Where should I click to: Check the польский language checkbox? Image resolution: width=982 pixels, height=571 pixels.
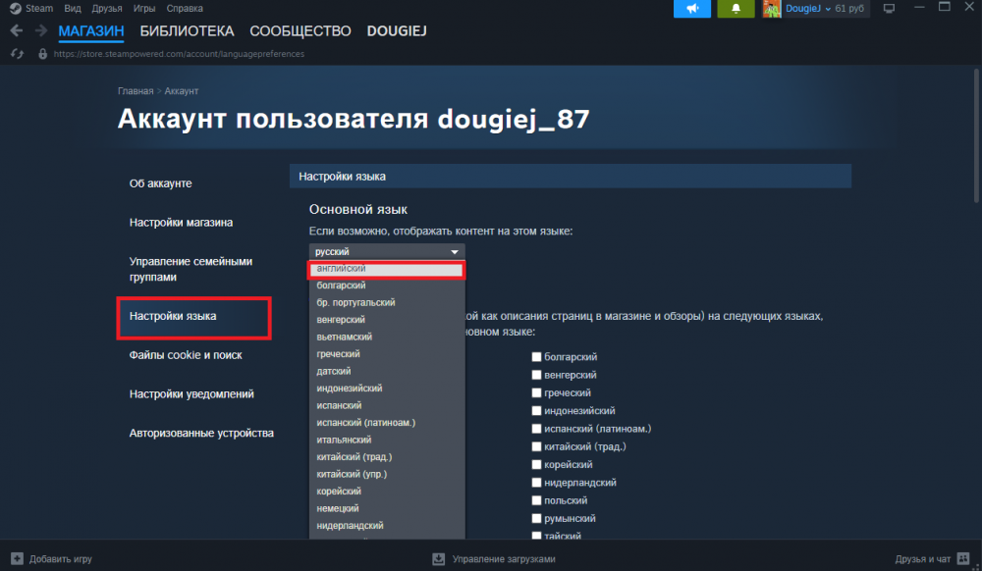[x=536, y=500]
